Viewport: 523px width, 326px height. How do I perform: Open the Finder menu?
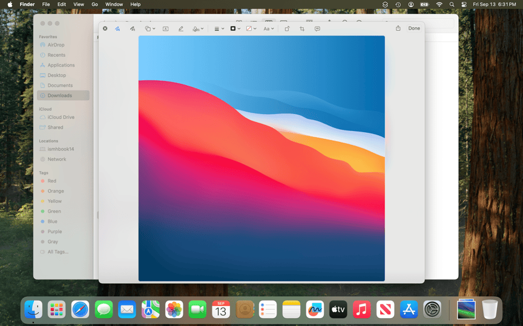[27, 4]
